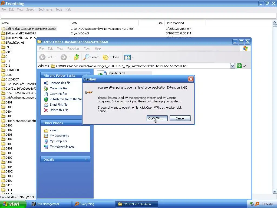Click the Forward arrow in Explorer toolbar

click(64, 57)
